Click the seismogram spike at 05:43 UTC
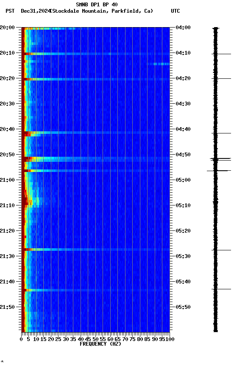The height and width of the screenshot is (366, 234). tap(221, 289)
